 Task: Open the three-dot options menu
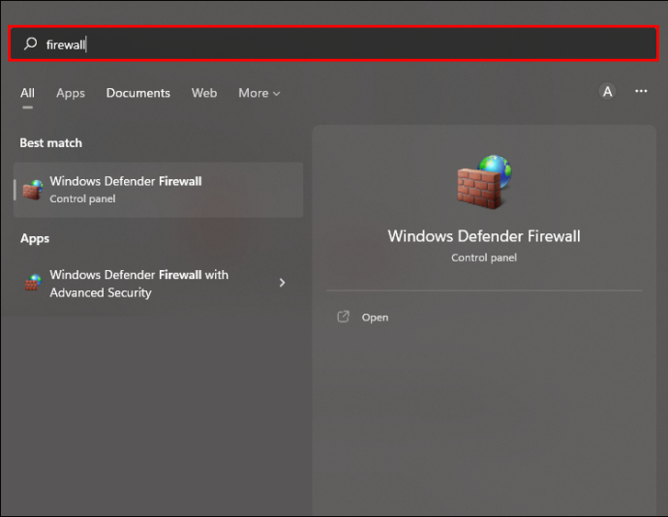pyautogui.click(x=641, y=91)
